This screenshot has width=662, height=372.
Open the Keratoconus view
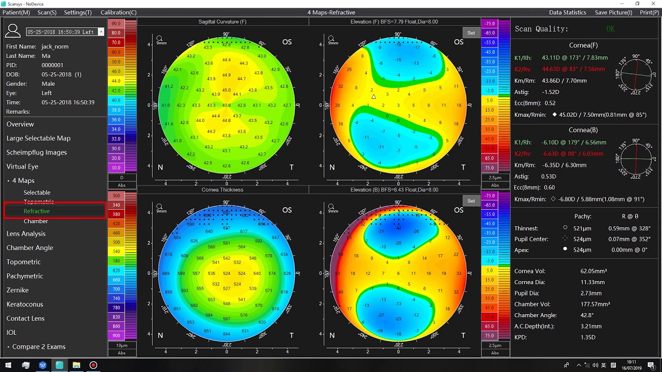click(x=25, y=304)
